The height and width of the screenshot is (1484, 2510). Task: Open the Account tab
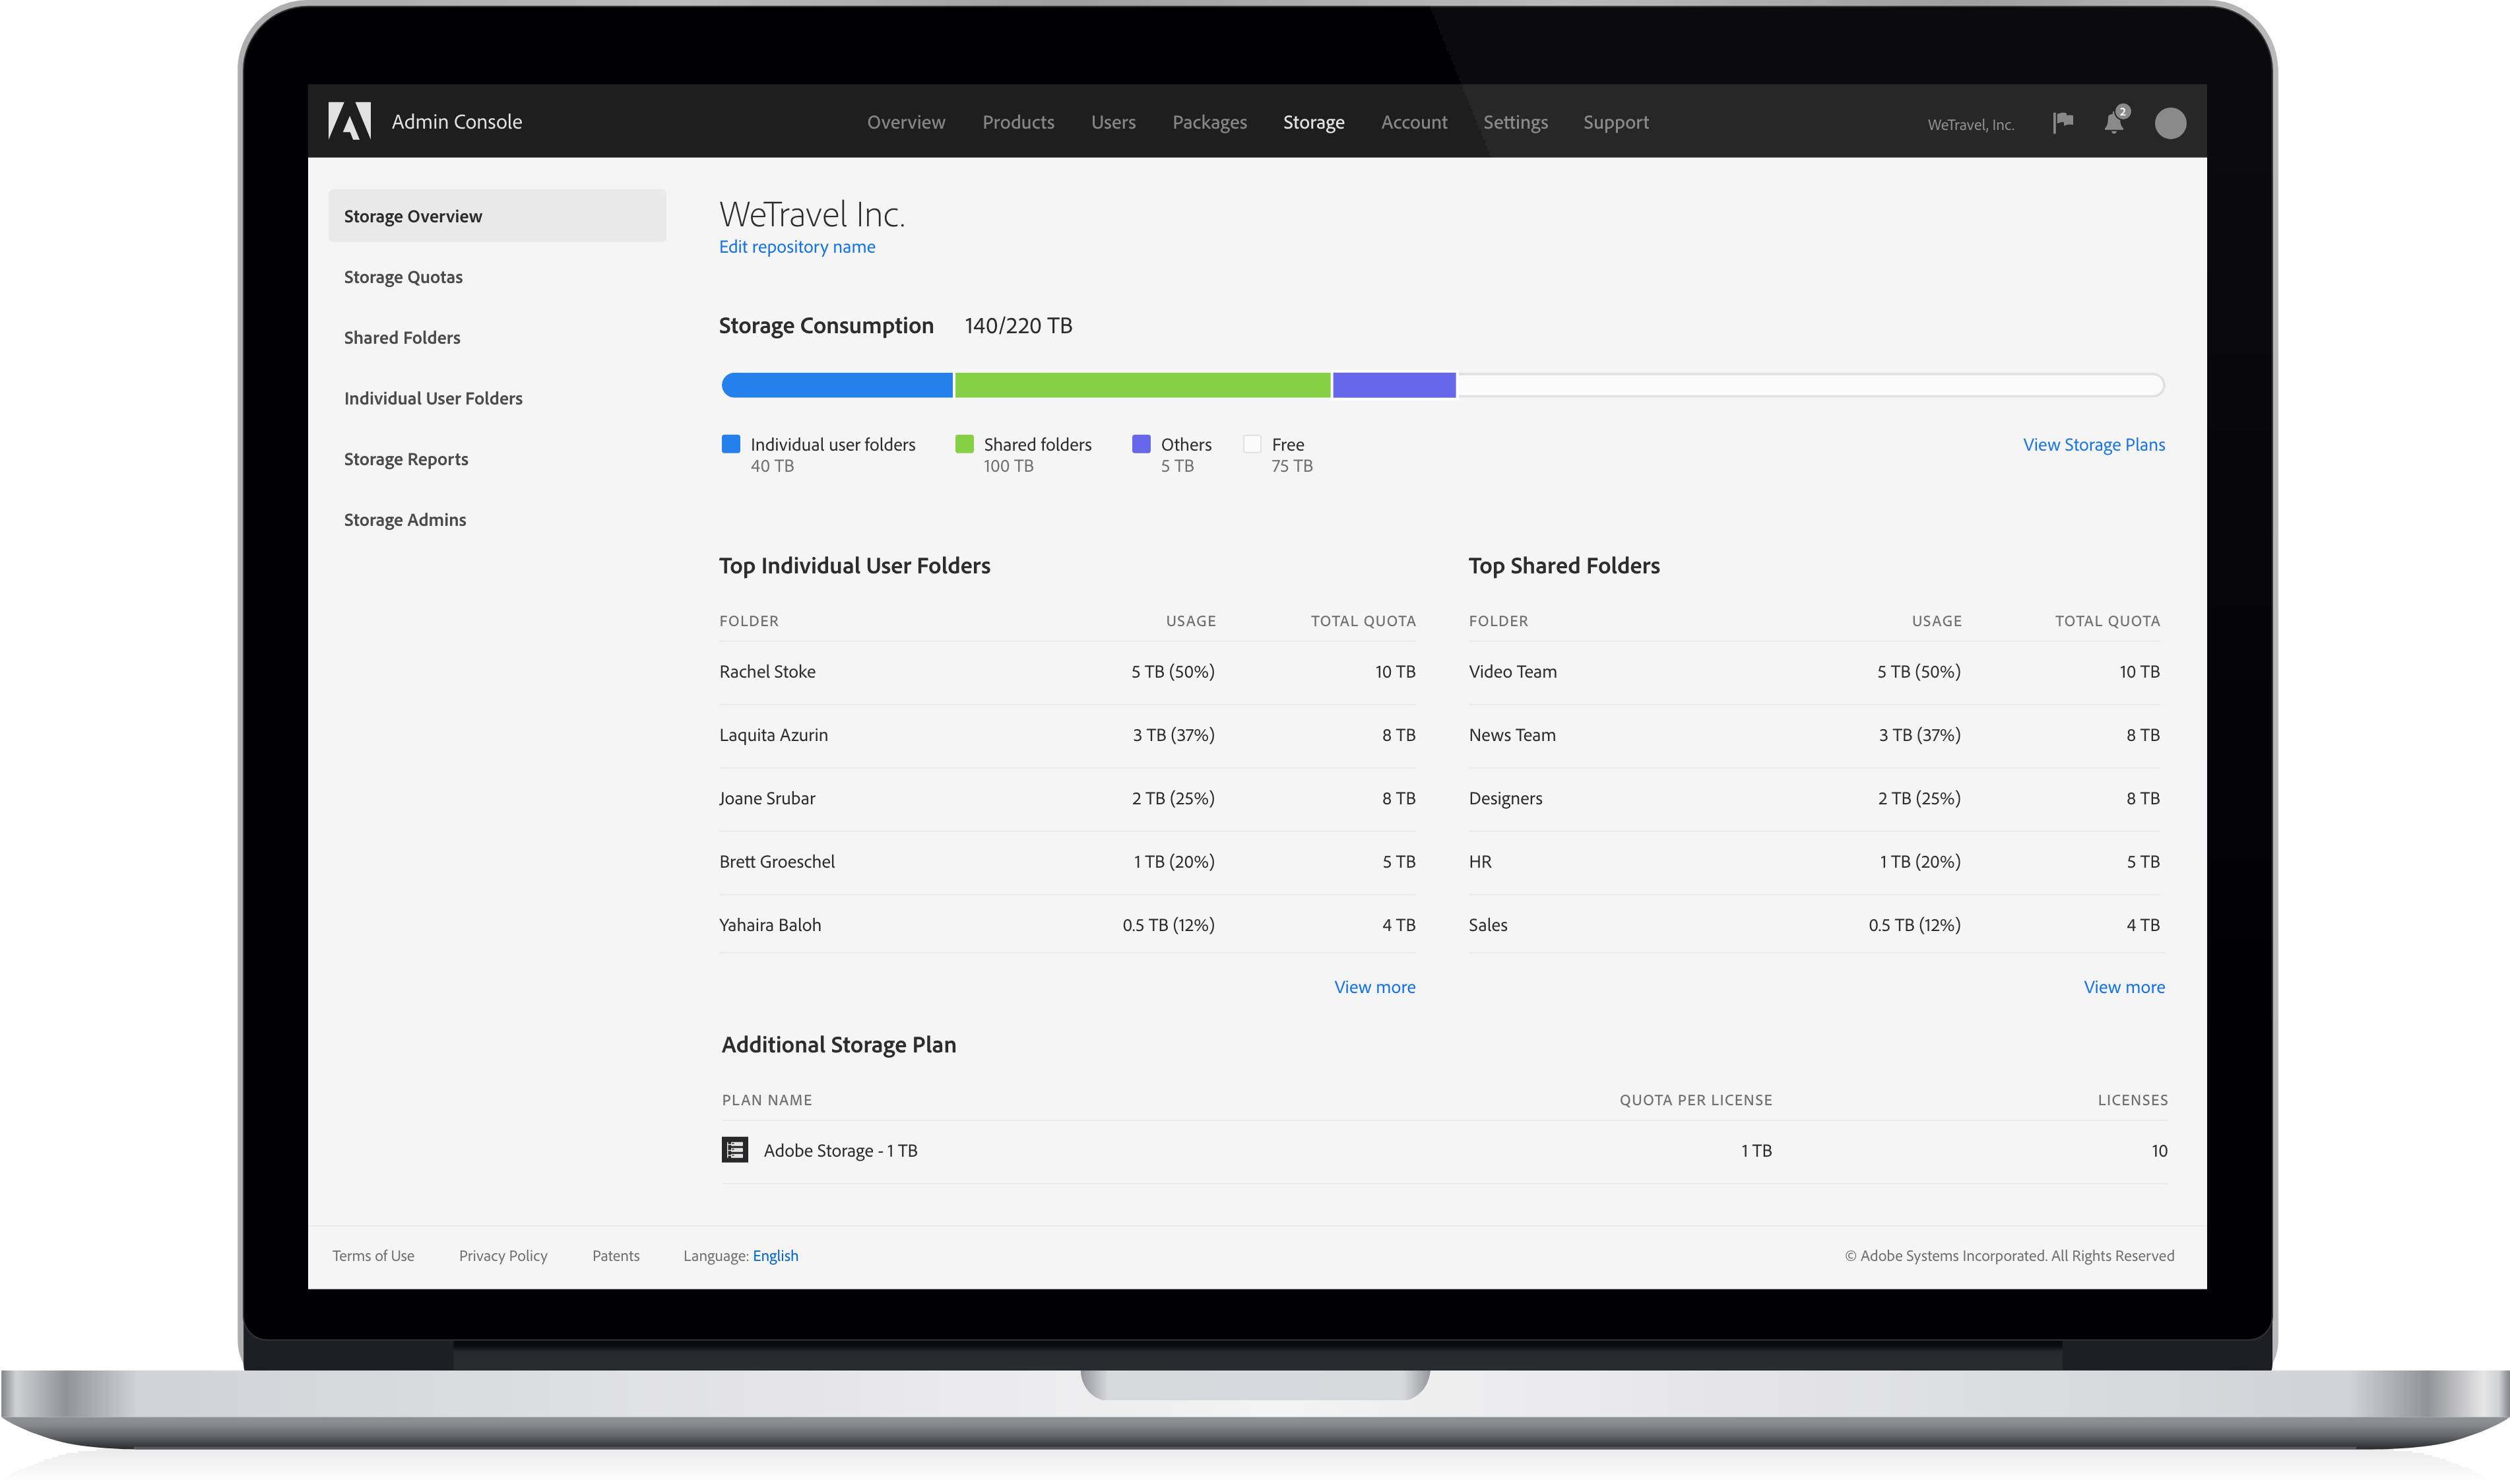tap(1414, 122)
